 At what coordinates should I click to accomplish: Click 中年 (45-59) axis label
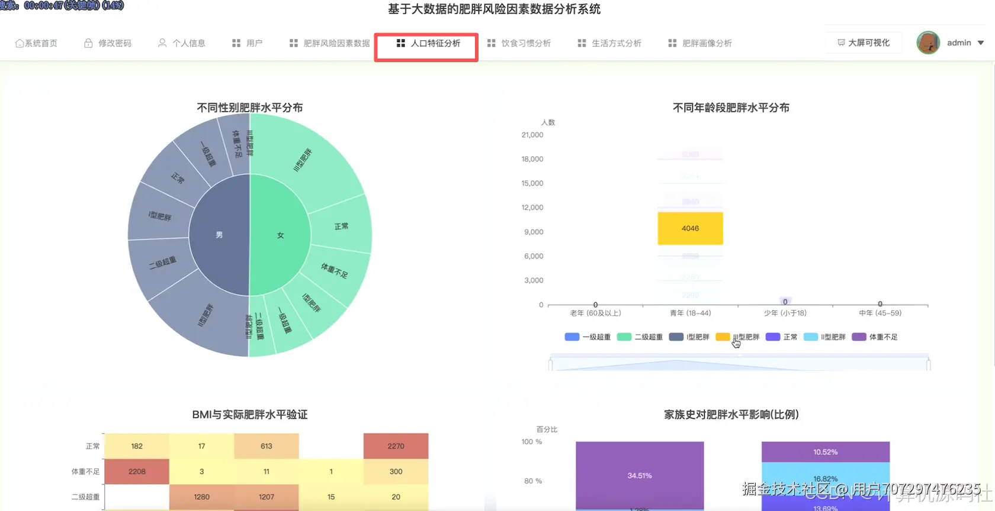coord(880,313)
